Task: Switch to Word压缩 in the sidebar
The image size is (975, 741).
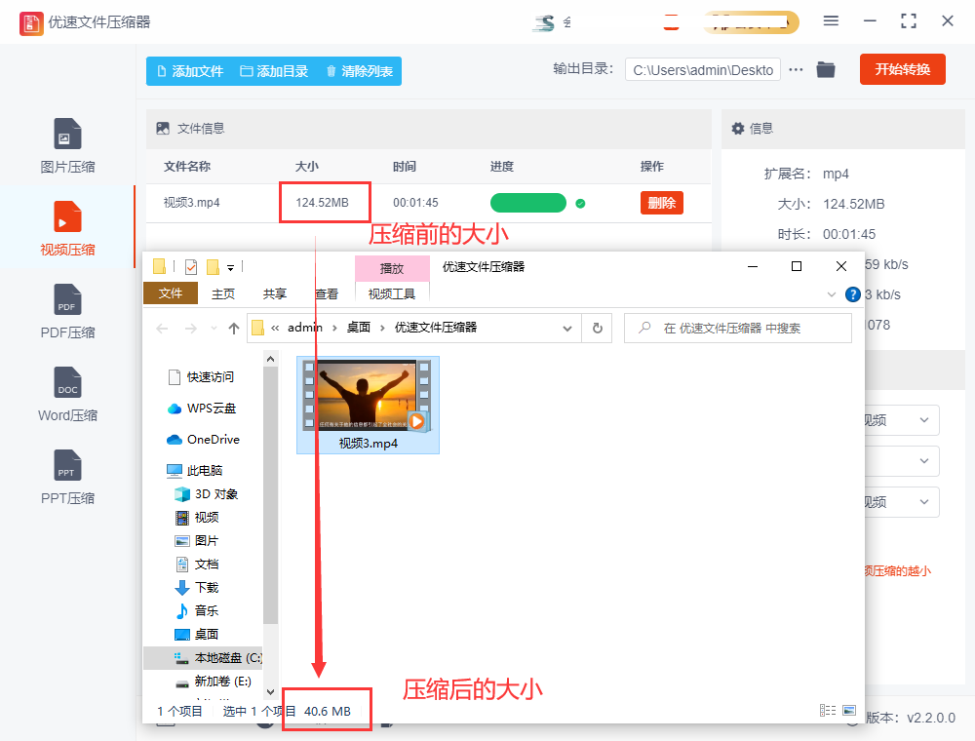Action: tap(67, 395)
